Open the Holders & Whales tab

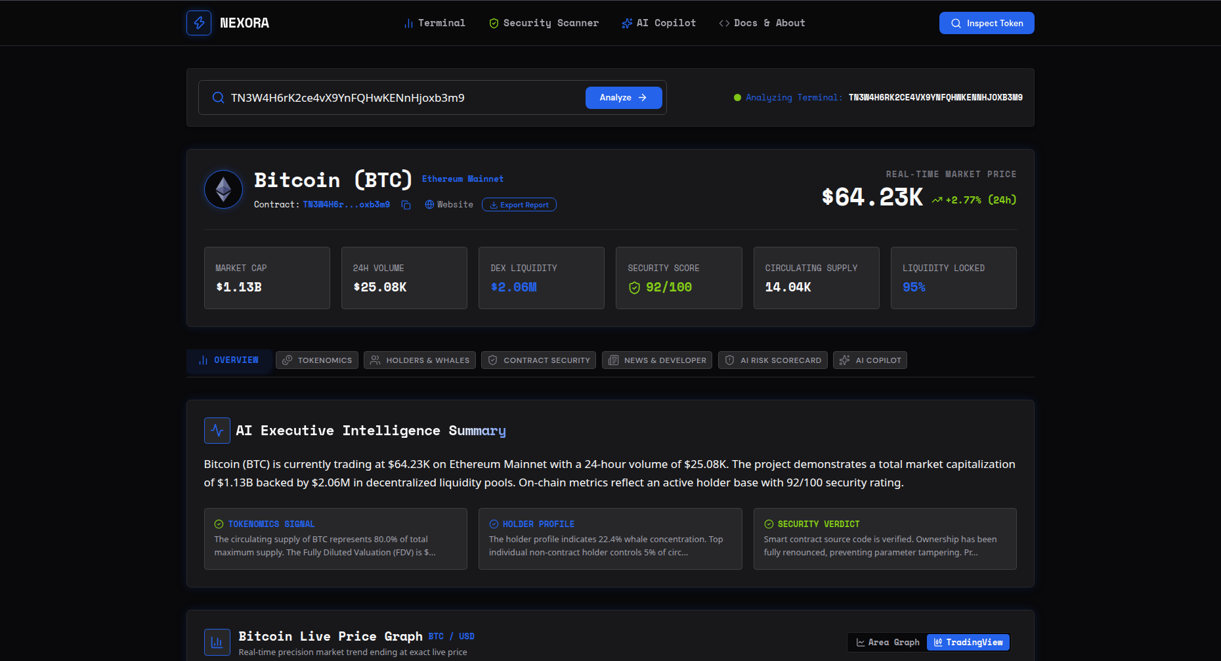420,360
